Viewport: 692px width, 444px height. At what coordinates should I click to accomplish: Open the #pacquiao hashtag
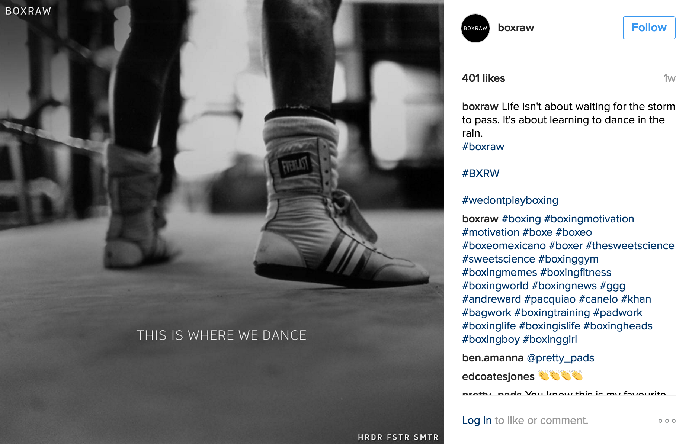coord(550,299)
